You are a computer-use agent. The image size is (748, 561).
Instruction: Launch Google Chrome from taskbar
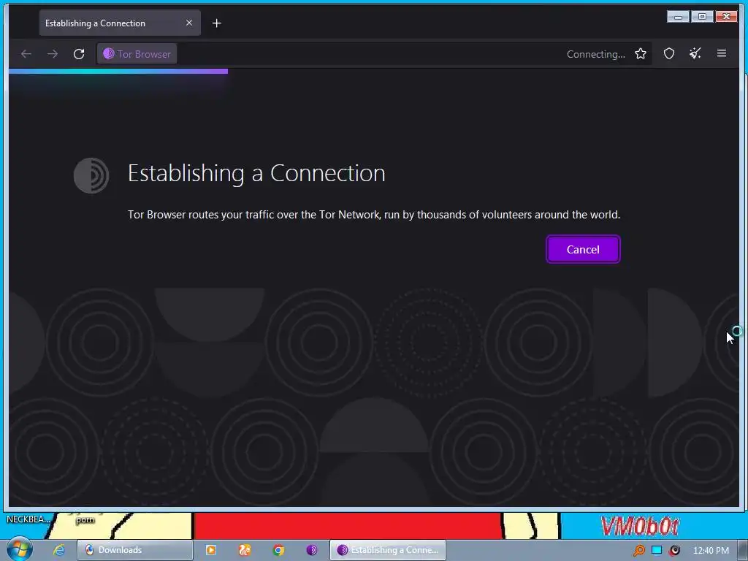pos(278,550)
